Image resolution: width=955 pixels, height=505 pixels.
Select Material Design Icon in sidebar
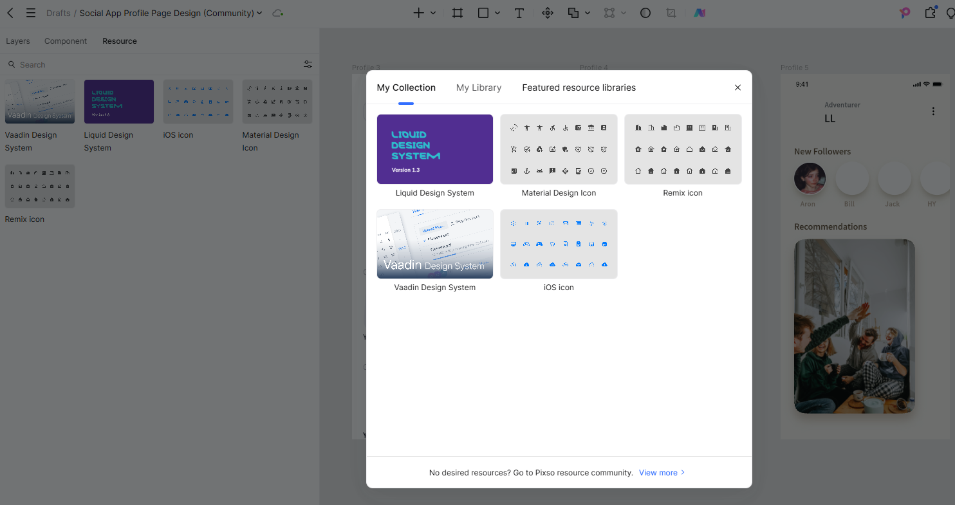click(x=277, y=102)
